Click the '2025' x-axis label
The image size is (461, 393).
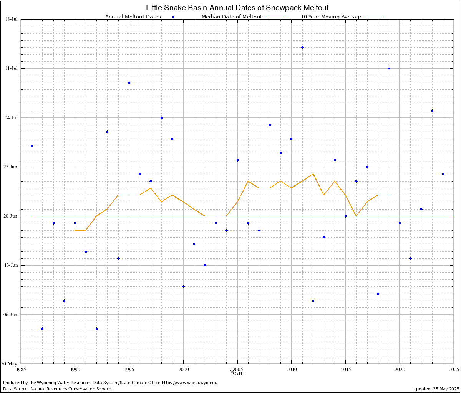(x=454, y=369)
